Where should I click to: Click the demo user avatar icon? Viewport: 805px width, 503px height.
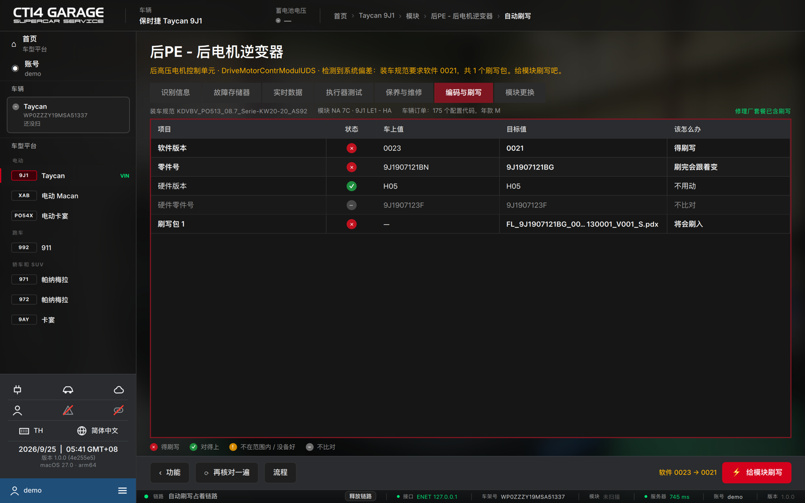[x=15, y=490]
